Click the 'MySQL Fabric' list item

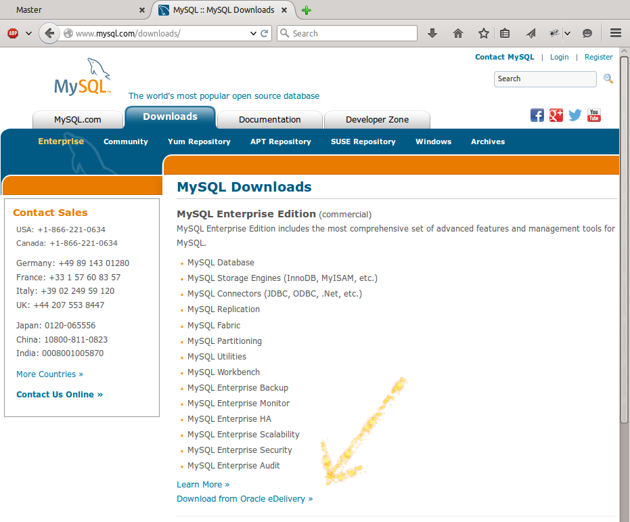(214, 325)
